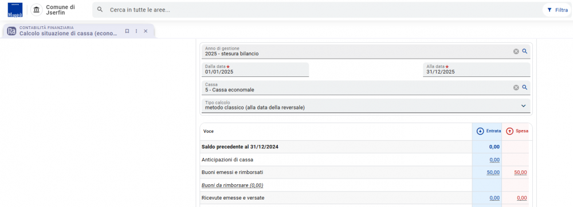Viewport: 573px width, 207px height.
Task: Expand the Tipo calcolo dropdown
Action: (523, 106)
